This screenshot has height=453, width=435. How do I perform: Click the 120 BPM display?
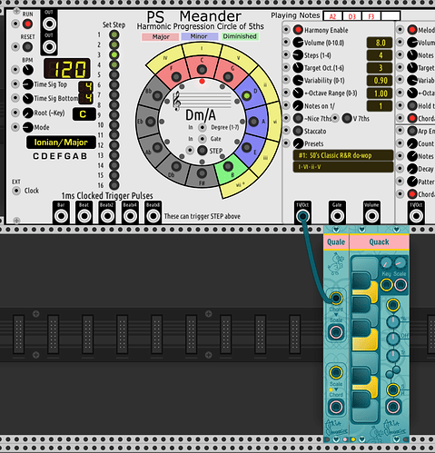pyautogui.click(x=67, y=69)
